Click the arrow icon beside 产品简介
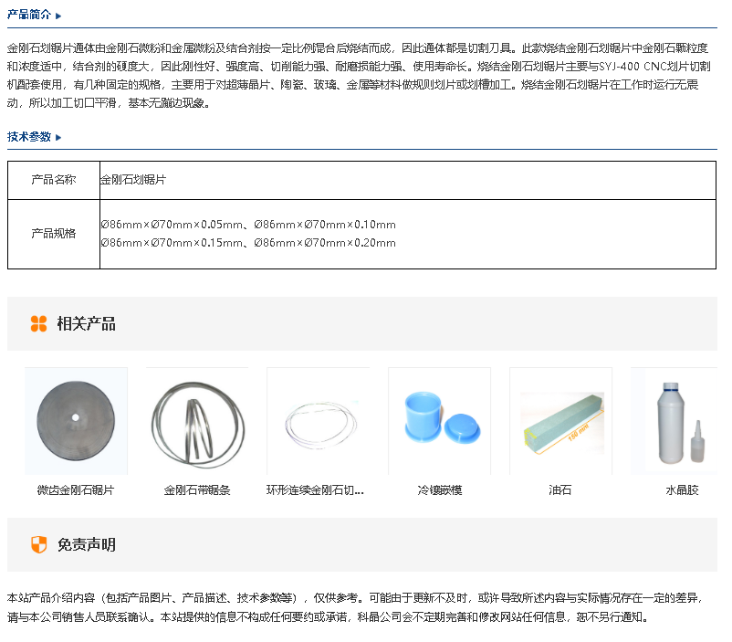 tap(58, 16)
